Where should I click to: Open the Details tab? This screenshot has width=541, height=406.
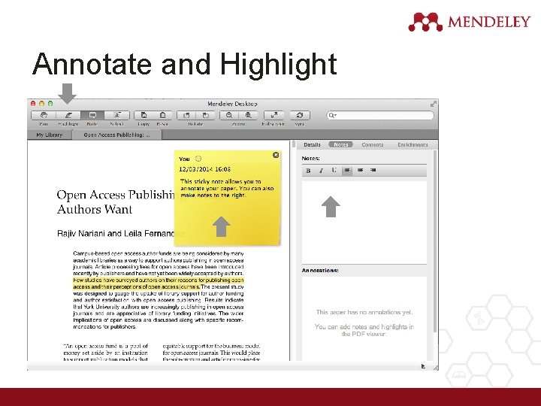point(313,144)
